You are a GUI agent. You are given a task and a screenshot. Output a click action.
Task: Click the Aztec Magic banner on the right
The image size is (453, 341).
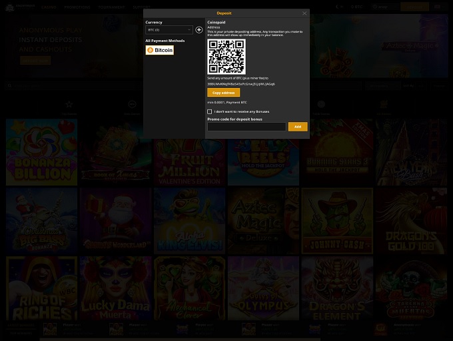pyautogui.click(x=379, y=46)
